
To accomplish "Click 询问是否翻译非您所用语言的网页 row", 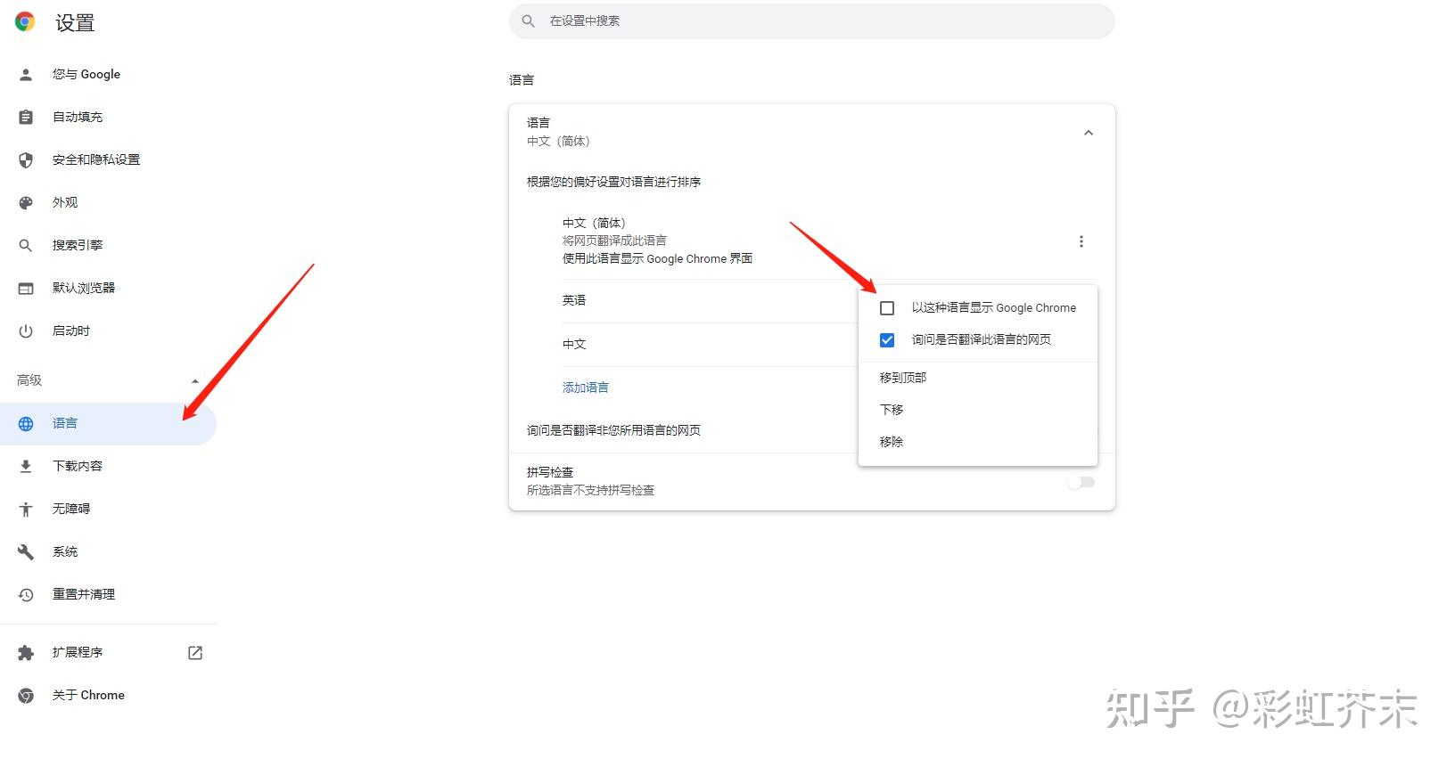I will pos(684,431).
